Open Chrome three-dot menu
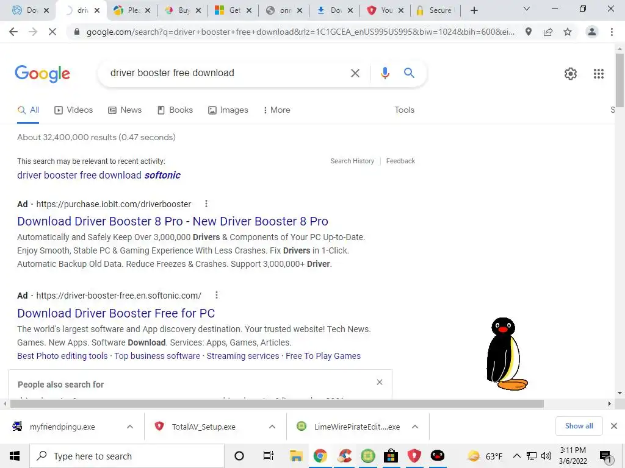The height and width of the screenshot is (468, 625). (612, 32)
